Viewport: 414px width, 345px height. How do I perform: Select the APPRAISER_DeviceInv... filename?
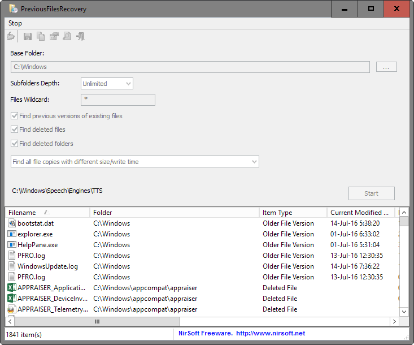point(53,299)
